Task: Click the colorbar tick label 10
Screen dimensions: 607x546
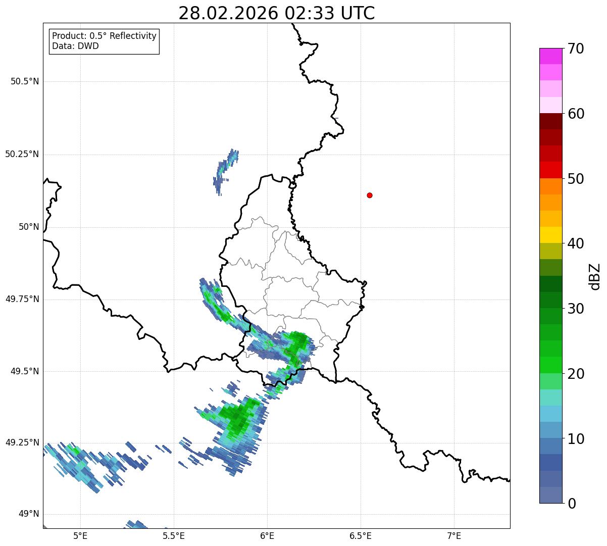Action: click(576, 438)
